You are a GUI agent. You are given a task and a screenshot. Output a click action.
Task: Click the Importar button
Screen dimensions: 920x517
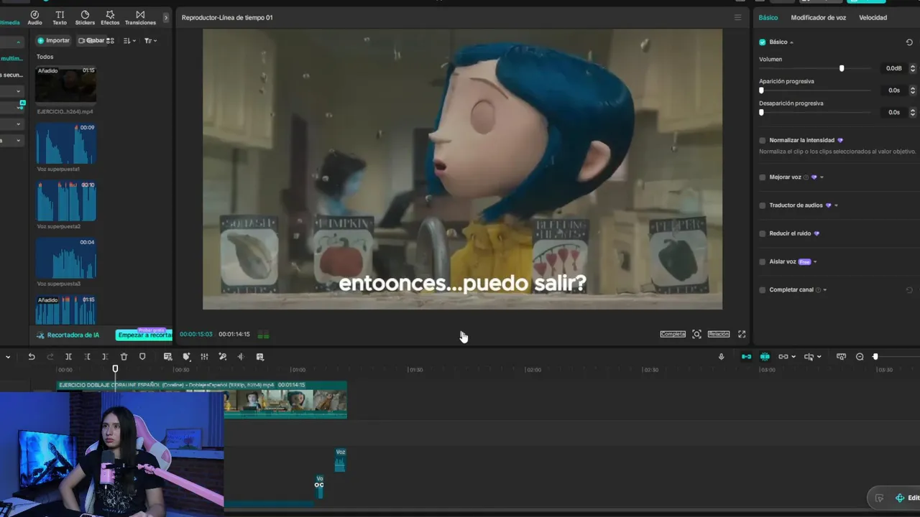54,41
